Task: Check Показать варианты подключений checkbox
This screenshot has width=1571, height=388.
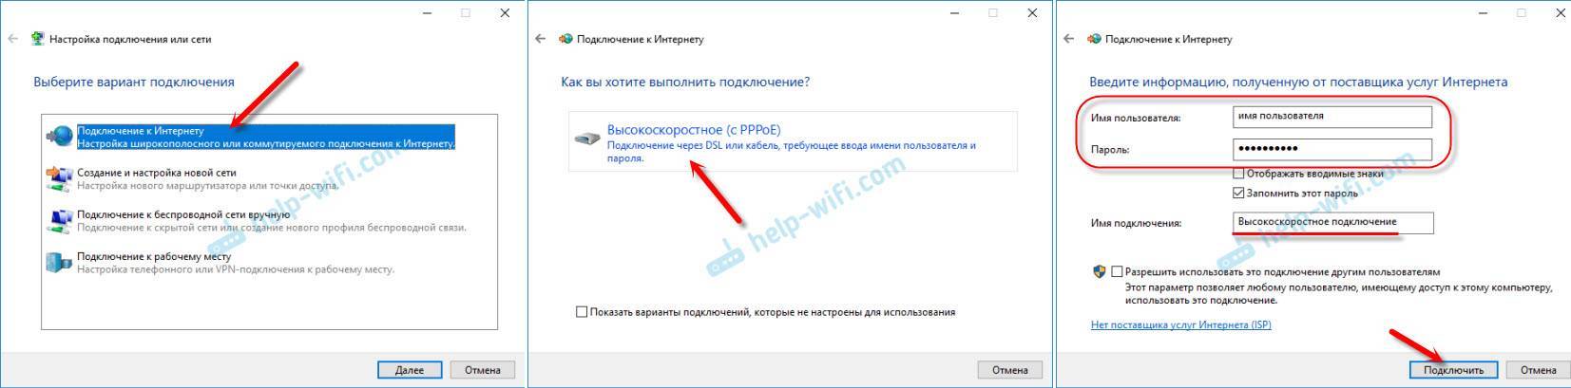Action: [582, 311]
